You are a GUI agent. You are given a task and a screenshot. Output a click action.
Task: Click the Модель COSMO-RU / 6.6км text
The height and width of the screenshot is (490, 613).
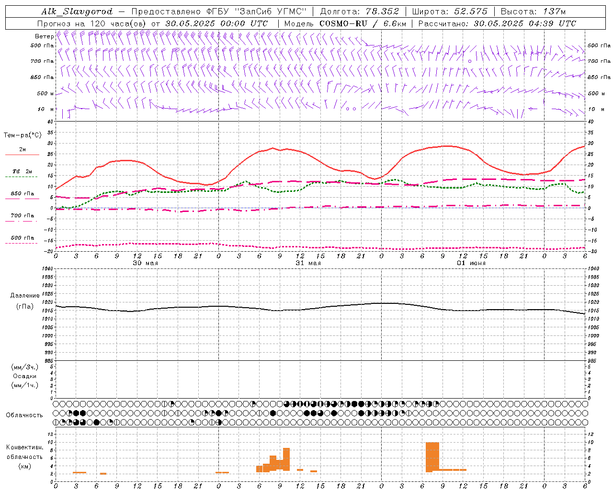(x=345, y=23)
